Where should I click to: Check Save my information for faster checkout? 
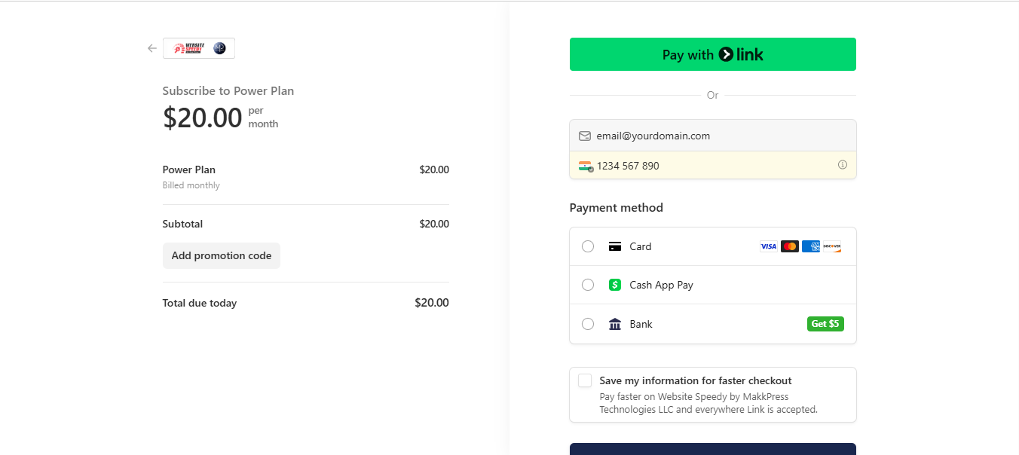tap(585, 380)
